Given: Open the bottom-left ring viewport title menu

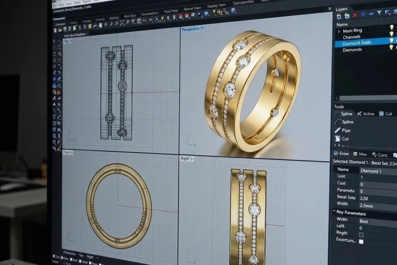Looking at the screenshot, I should point(68,152).
